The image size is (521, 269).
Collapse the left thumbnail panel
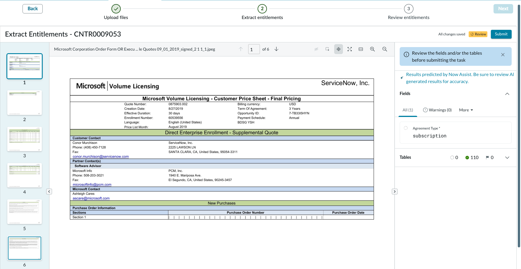coord(49,192)
